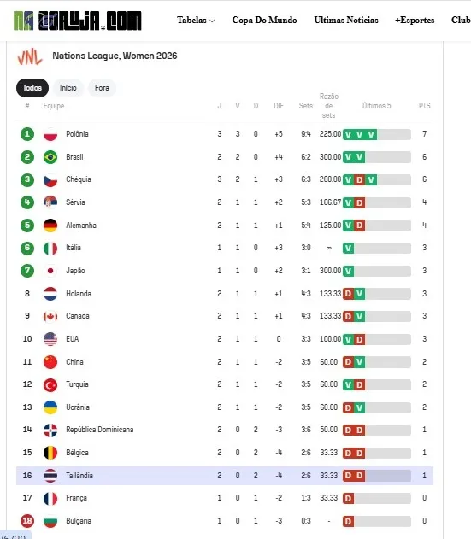Viewport: 471px width, 539px height.
Task: Click the Canada flag icon
Action: pyautogui.click(x=50, y=316)
